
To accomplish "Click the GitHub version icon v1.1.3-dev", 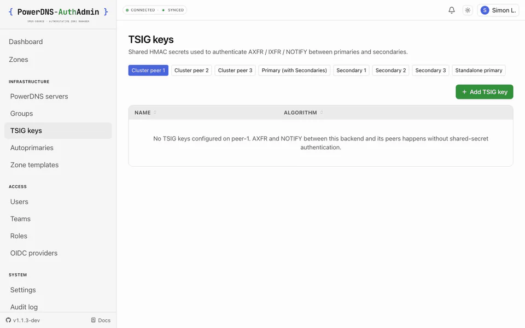I will coord(8,320).
